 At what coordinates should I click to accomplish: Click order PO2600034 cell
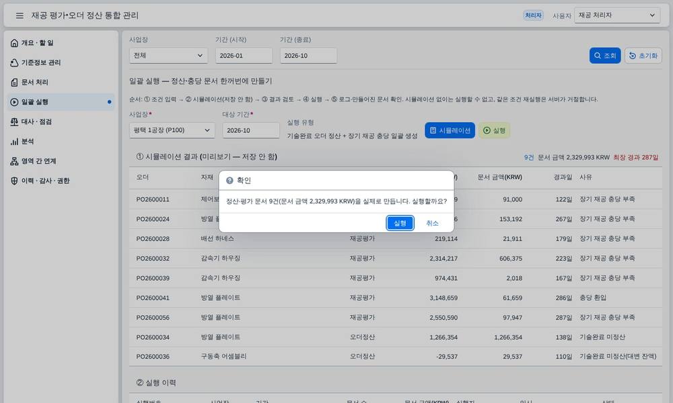[x=153, y=337]
